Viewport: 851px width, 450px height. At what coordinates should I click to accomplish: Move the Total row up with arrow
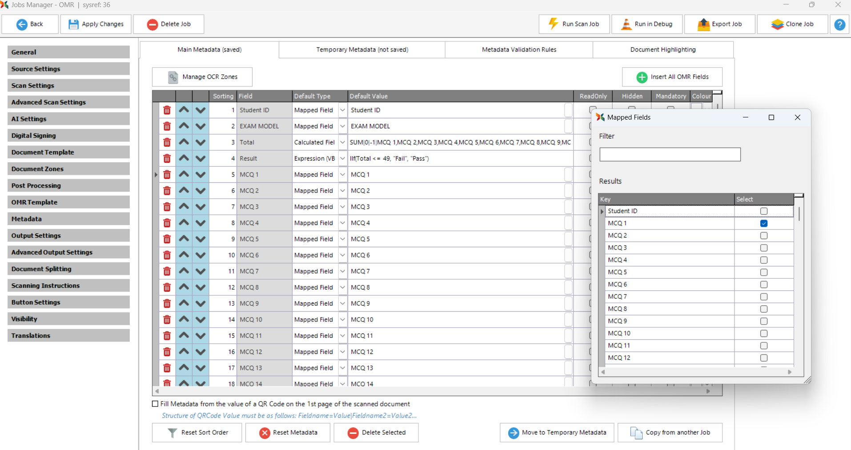(184, 142)
